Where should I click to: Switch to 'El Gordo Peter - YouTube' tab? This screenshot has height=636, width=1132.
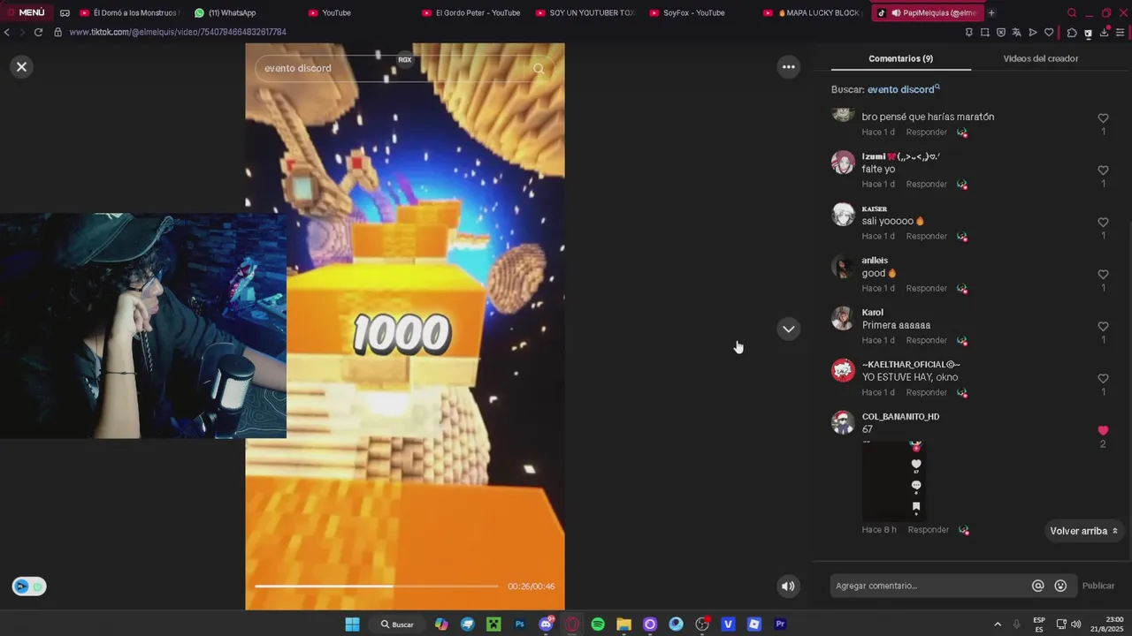(x=471, y=12)
